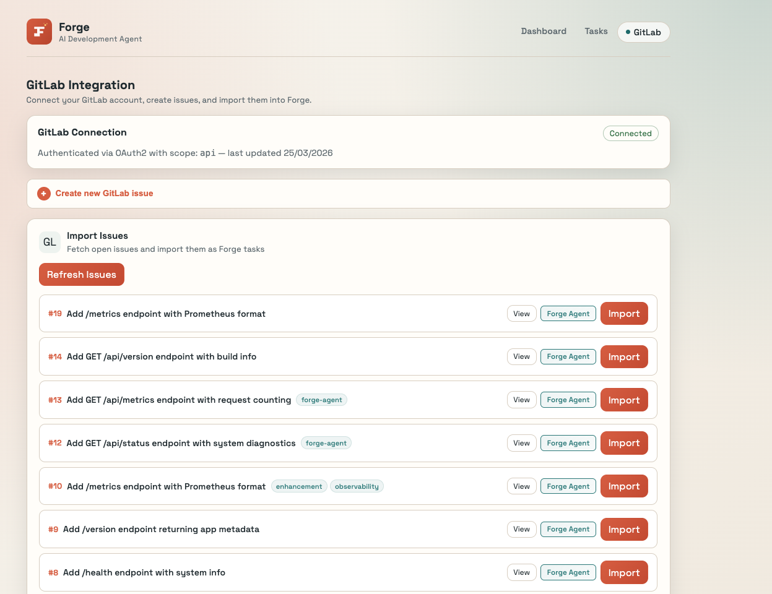Click the #19 issue title text
The width and height of the screenshot is (772, 594).
tap(166, 314)
